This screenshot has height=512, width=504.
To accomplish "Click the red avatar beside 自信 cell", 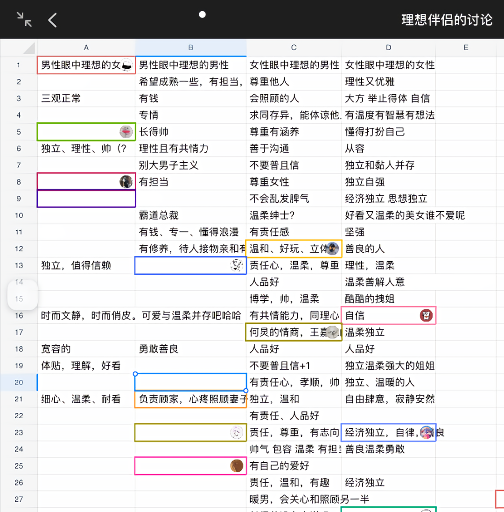I will 426,316.
